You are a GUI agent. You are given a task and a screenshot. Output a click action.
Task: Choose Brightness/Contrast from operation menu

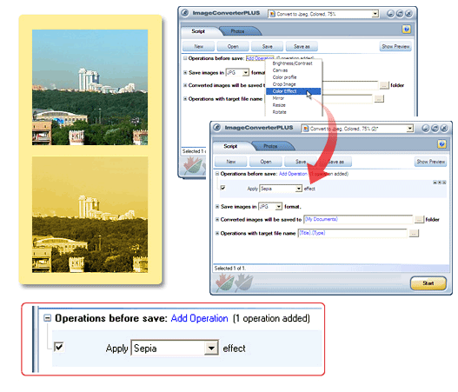coord(292,63)
